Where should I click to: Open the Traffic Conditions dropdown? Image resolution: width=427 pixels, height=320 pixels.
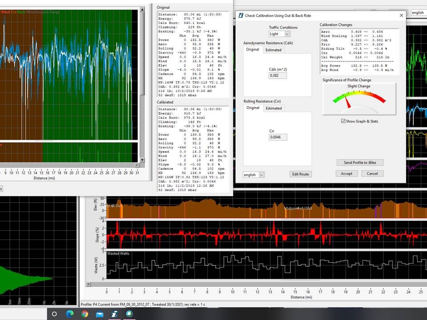279,34
